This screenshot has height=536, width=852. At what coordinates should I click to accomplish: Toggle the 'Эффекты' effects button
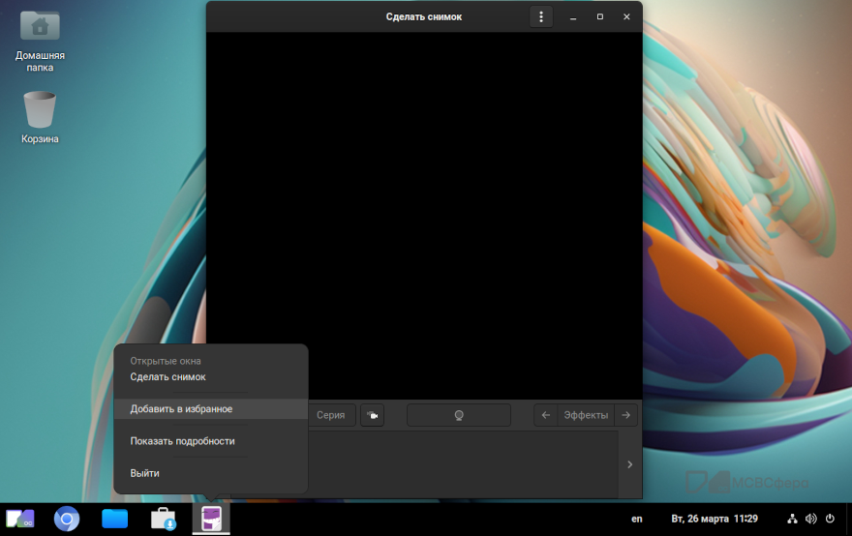pyautogui.click(x=586, y=415)
